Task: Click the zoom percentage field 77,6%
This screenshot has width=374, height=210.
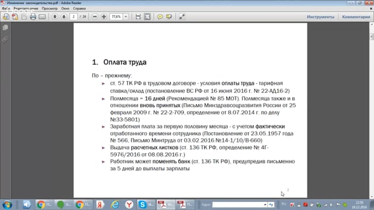Action: point(116,17)
